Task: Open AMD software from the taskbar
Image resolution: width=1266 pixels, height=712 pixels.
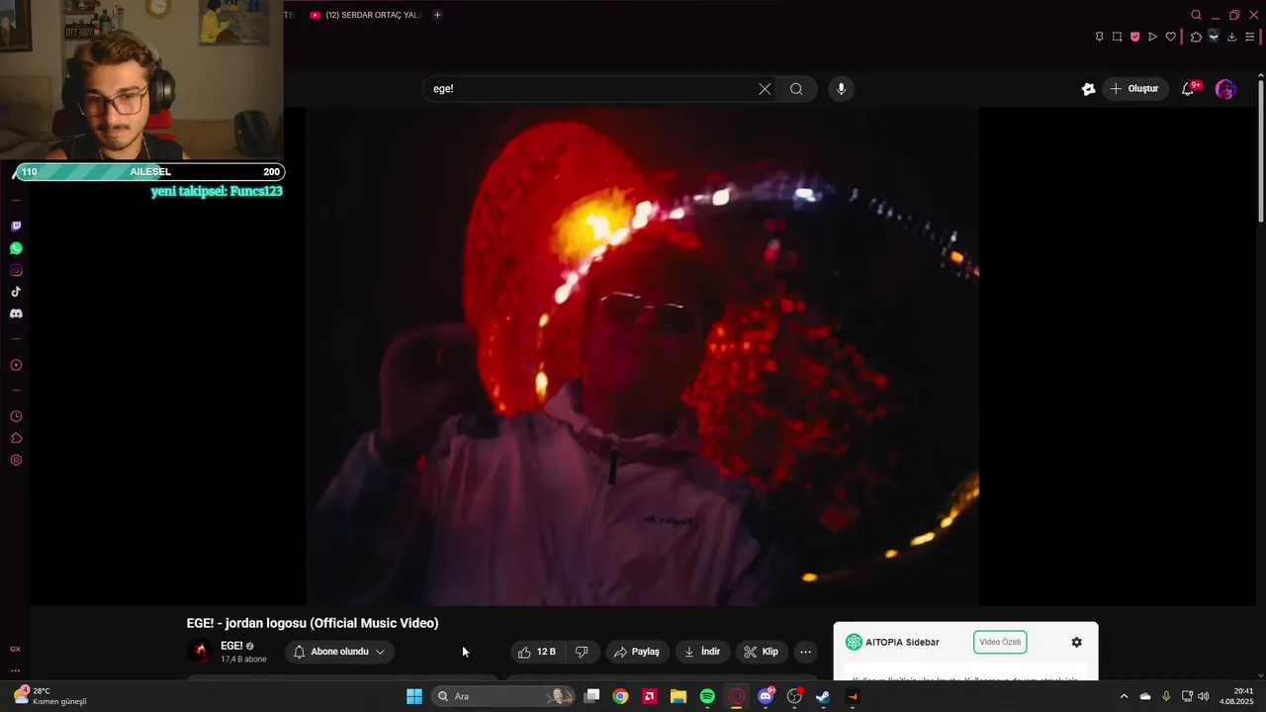Action: (650, 696)
